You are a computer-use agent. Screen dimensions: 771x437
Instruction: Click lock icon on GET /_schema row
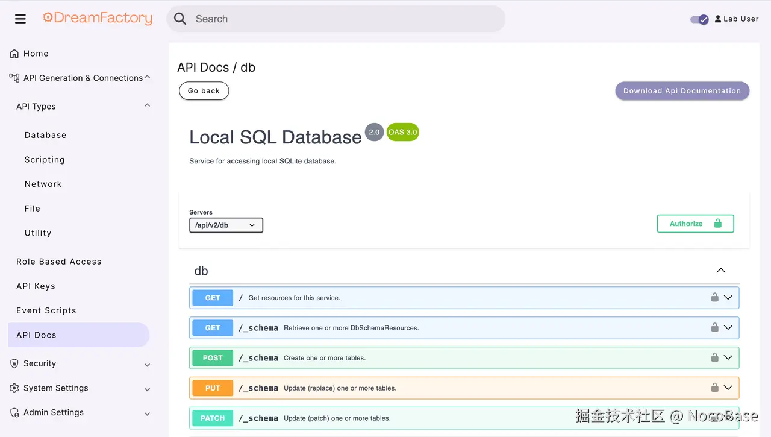click(x=714, y=327)
